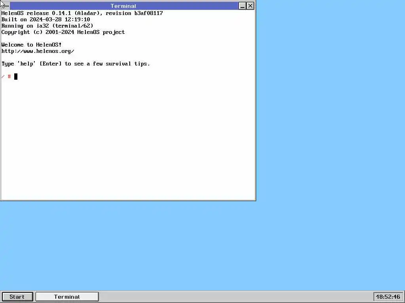Click the 'Type help' survival tips line
Viewport: 405px width, 303px height.
[x=76, y=64]
